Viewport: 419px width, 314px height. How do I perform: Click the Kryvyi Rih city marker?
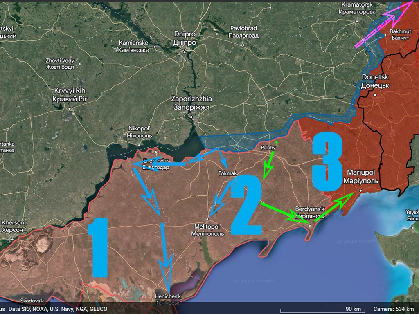(x=70, y=109)
